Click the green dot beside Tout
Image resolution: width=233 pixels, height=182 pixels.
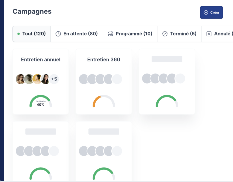click(x=18, y=34)
